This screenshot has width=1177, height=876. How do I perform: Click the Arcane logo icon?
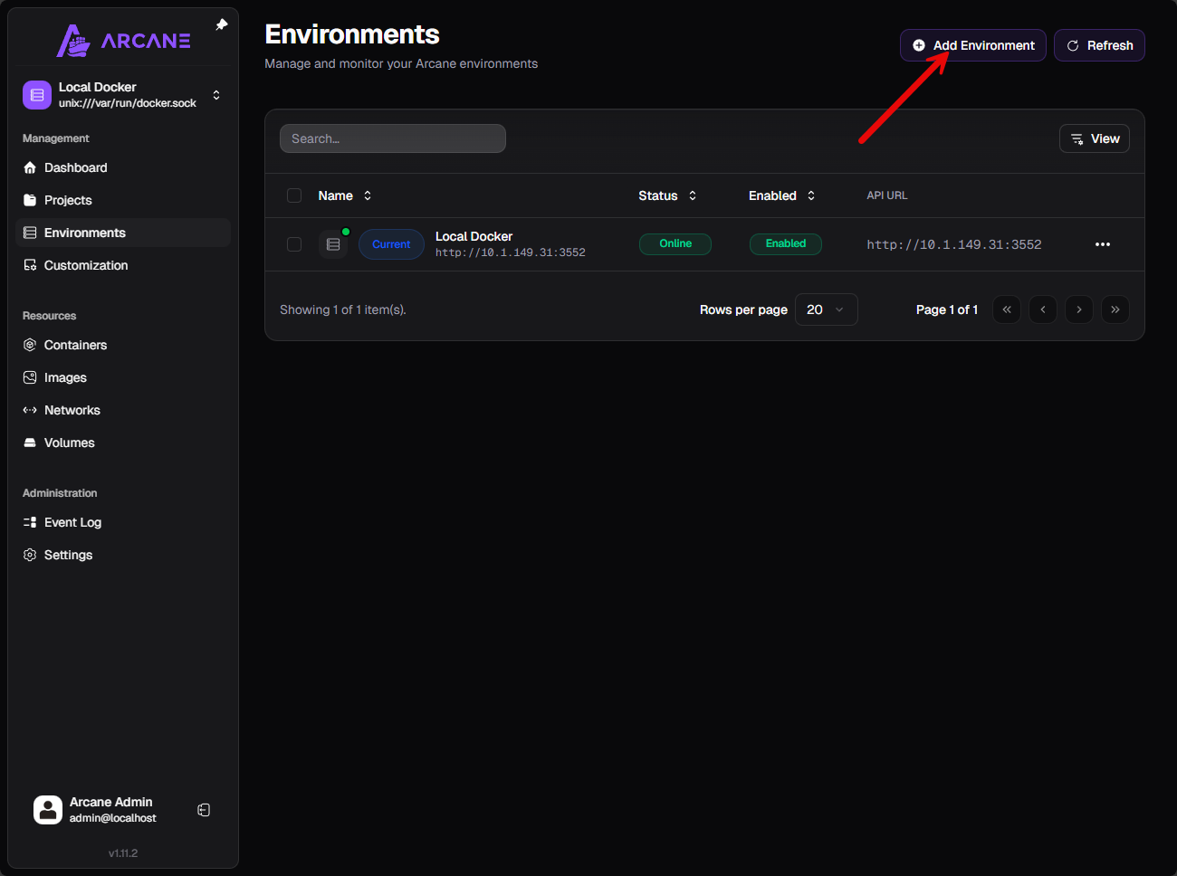point(73,41)
